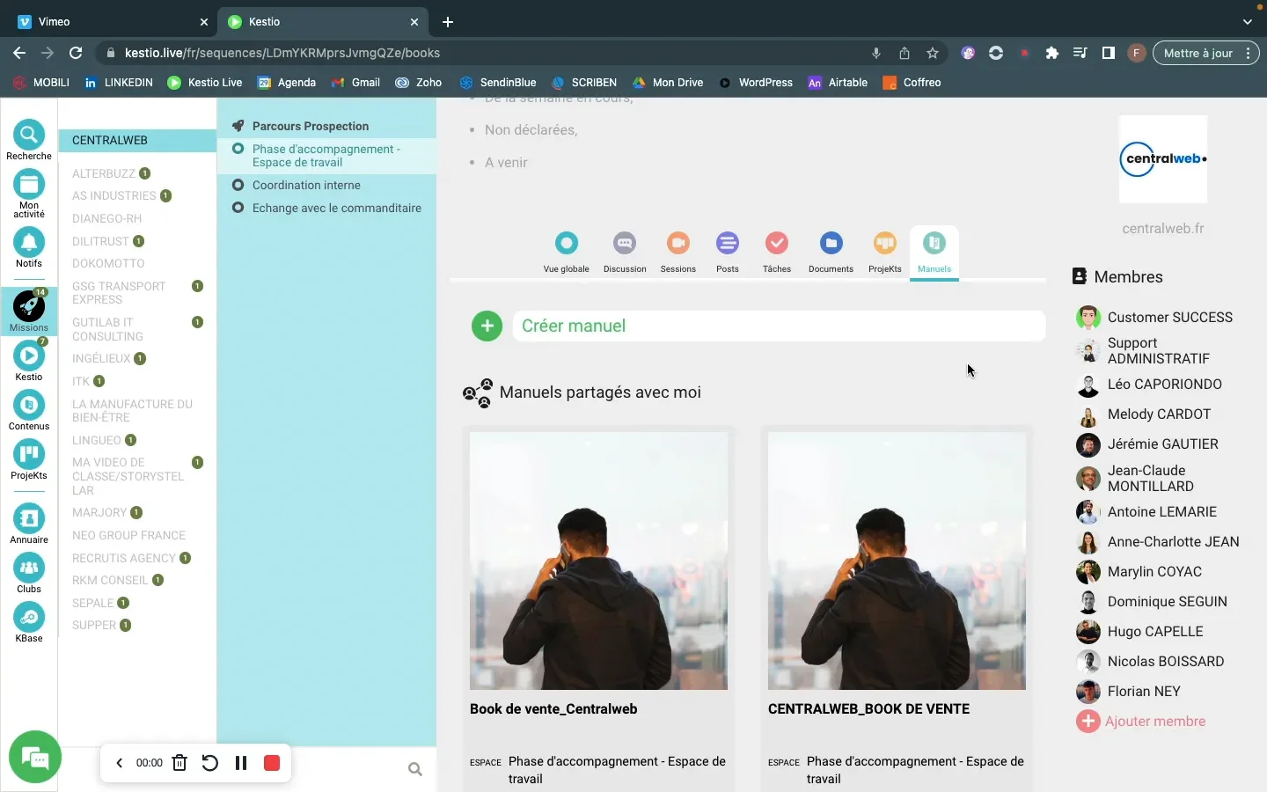Image resolution: width=1267 pixels, height=792 pixels.
Task: Open browser tab list chevron
Action: [1247, 22]
